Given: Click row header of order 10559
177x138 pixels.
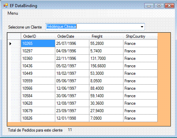Looking at the screenshot, I should (x=14, y=81).
